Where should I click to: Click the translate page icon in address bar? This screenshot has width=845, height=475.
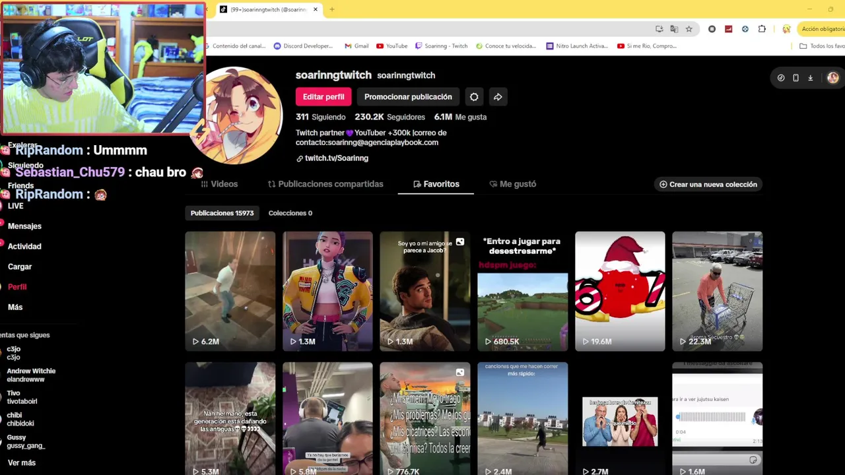[674, 29]
